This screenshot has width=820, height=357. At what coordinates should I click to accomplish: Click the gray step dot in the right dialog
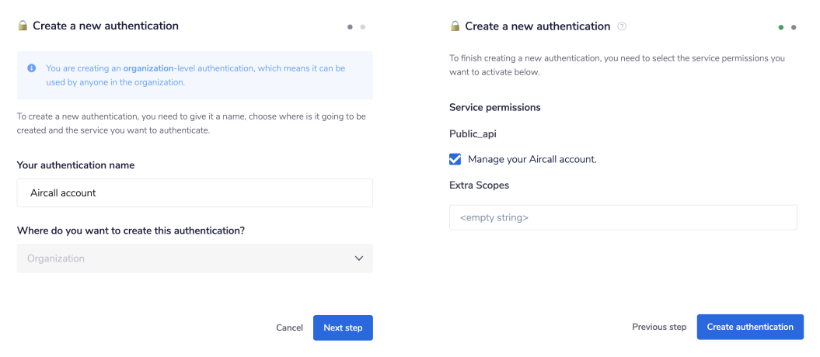click(794, 27)
